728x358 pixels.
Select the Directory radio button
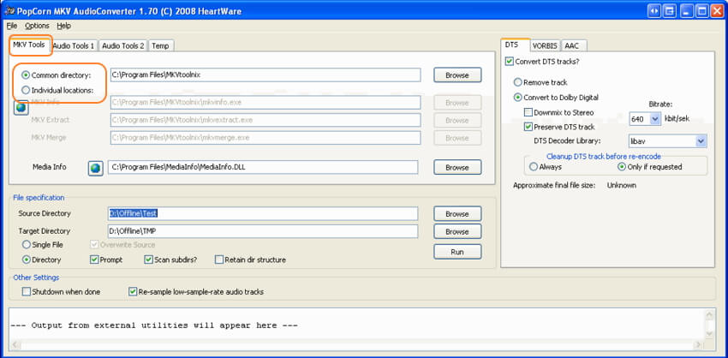tap(27, 260)
